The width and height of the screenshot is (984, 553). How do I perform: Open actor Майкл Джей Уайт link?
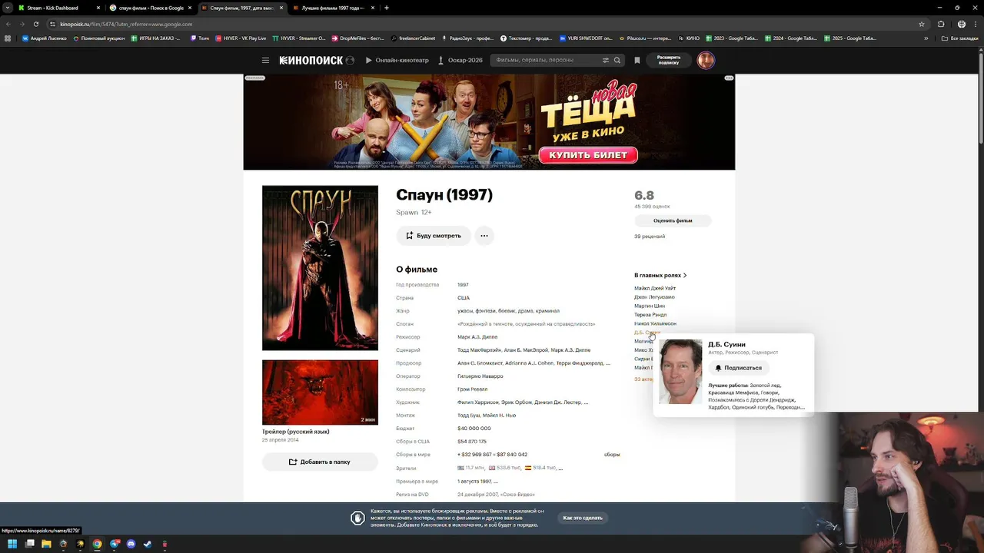655,288
